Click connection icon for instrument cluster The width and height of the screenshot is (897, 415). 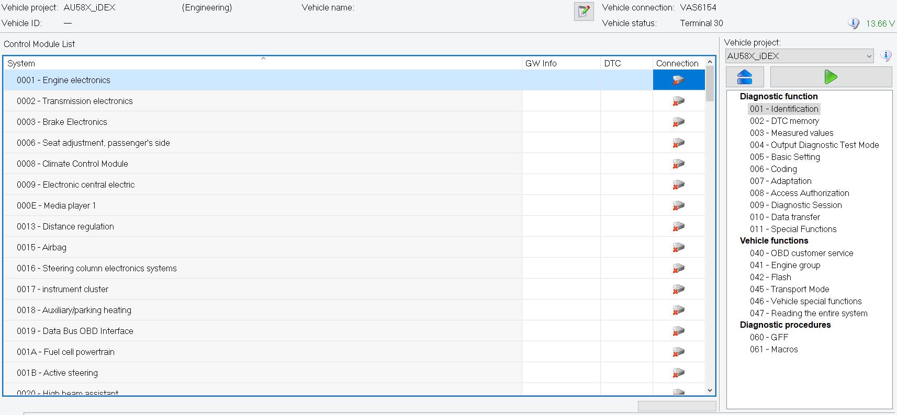678,290
